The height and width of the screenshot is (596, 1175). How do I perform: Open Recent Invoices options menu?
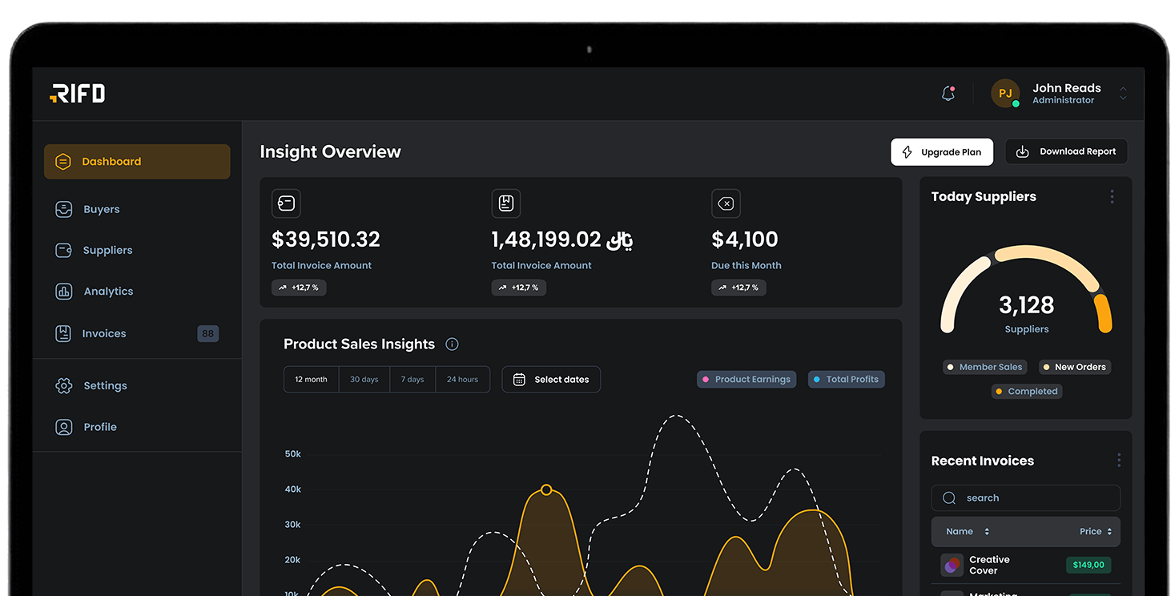pyautogui.click(x=1119, y=461)
